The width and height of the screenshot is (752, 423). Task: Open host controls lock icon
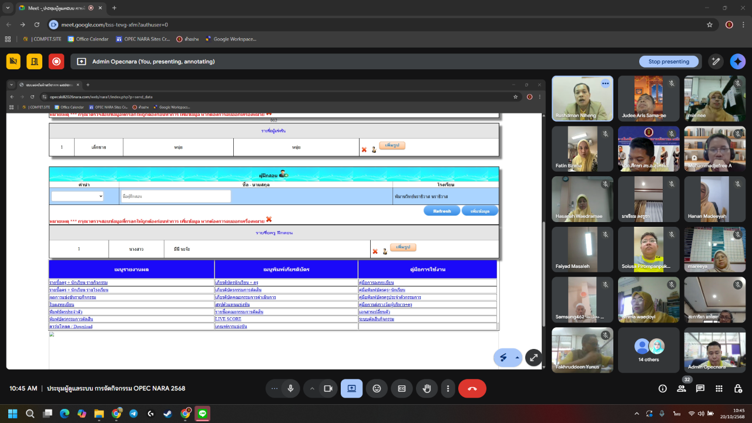point(737,388)
